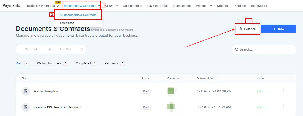Viewport: 303px width, 116px height.
Task: Click Date modified column header
Action: pos(205,78)
